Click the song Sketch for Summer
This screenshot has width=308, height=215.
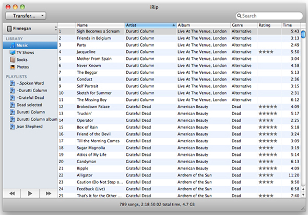pyautogui.click(x=94, y=93)
